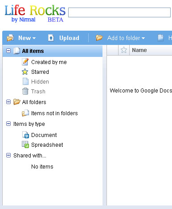The width and height of the screenshot is (172, 209).
Task: Collapse the All items tree section
Action: tap(8, 51)
